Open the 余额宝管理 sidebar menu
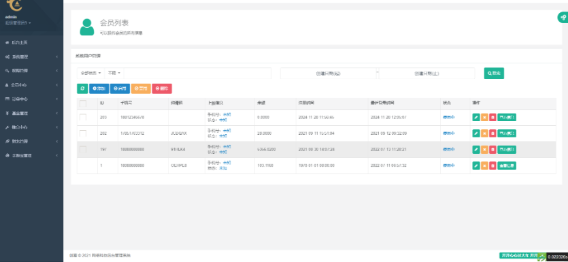568x262 pixels. coord(31,155)
